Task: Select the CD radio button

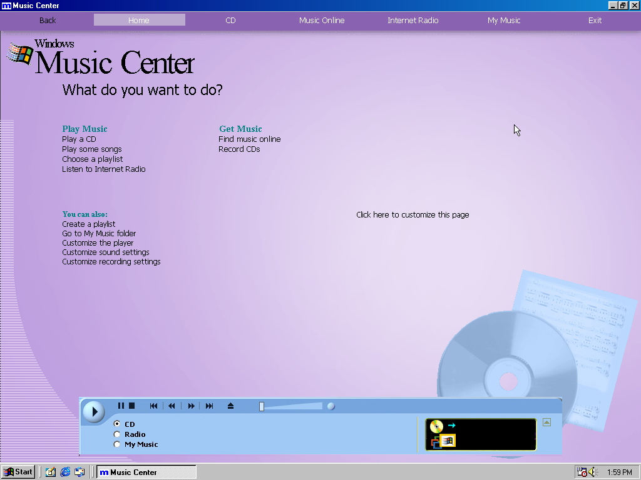Action: point(117,424)
